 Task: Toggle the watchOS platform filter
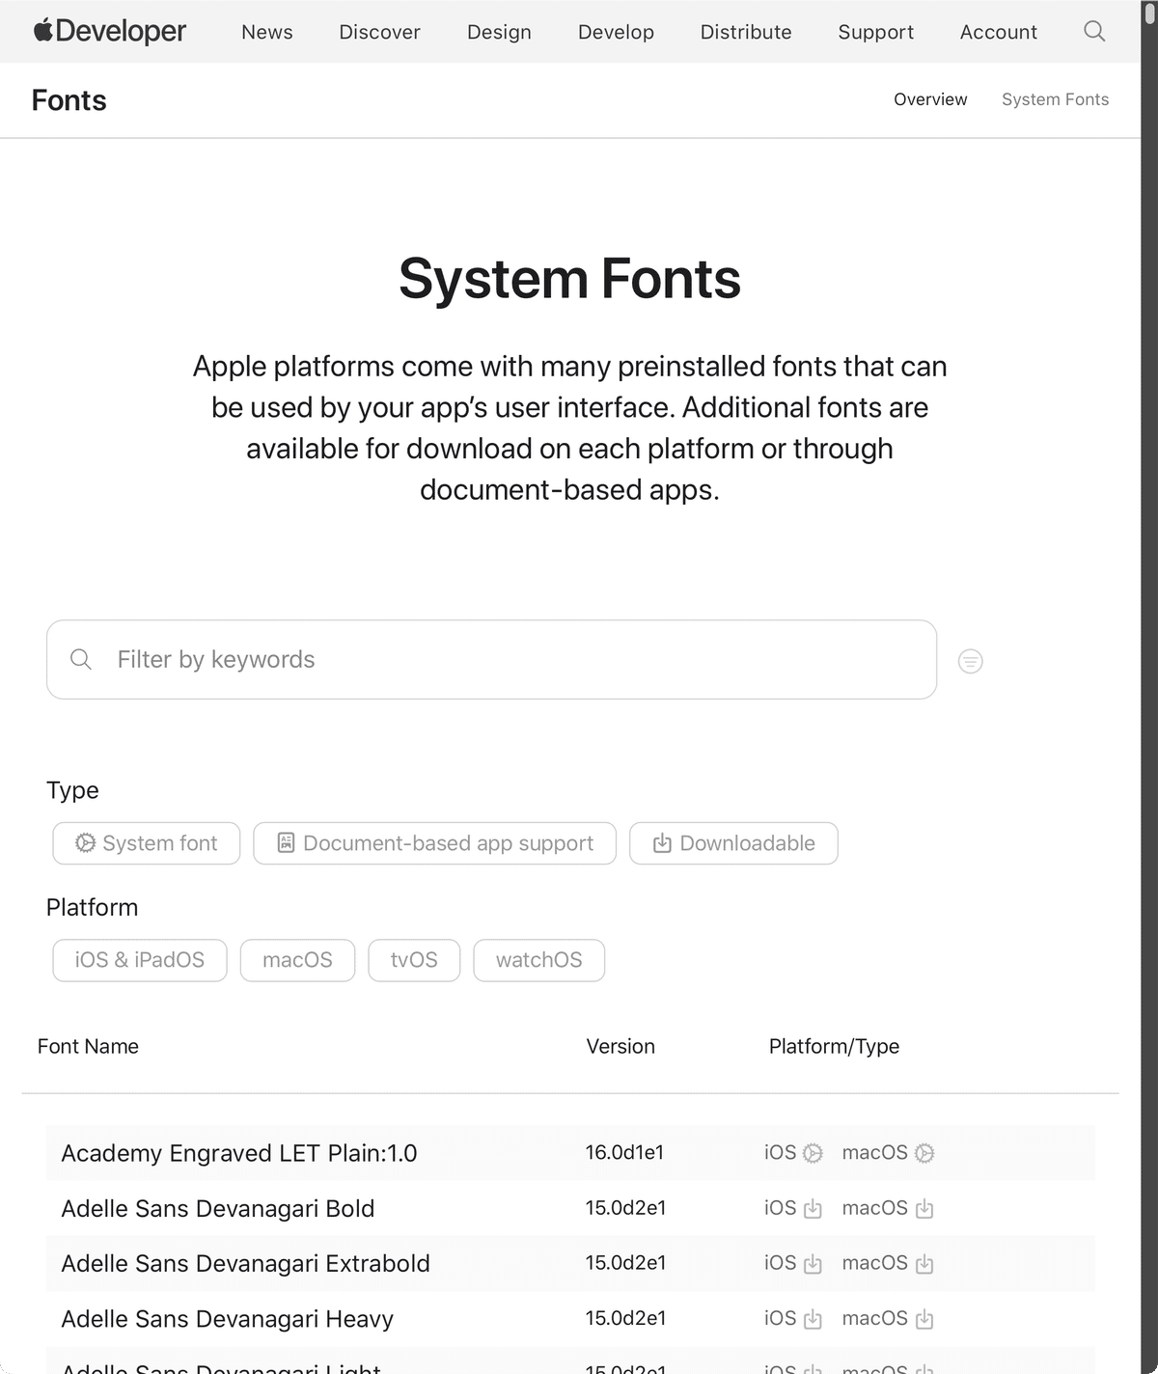tap(538, 960)
